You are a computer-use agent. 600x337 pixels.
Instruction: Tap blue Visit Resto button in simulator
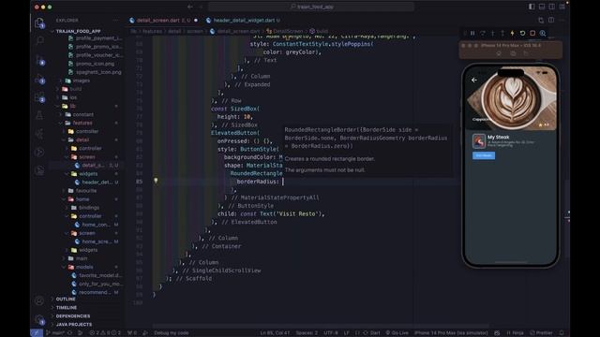[484, 155]
